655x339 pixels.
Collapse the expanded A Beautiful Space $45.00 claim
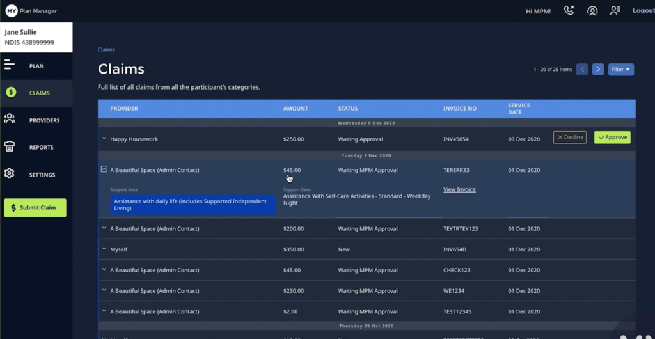(104, 169)
